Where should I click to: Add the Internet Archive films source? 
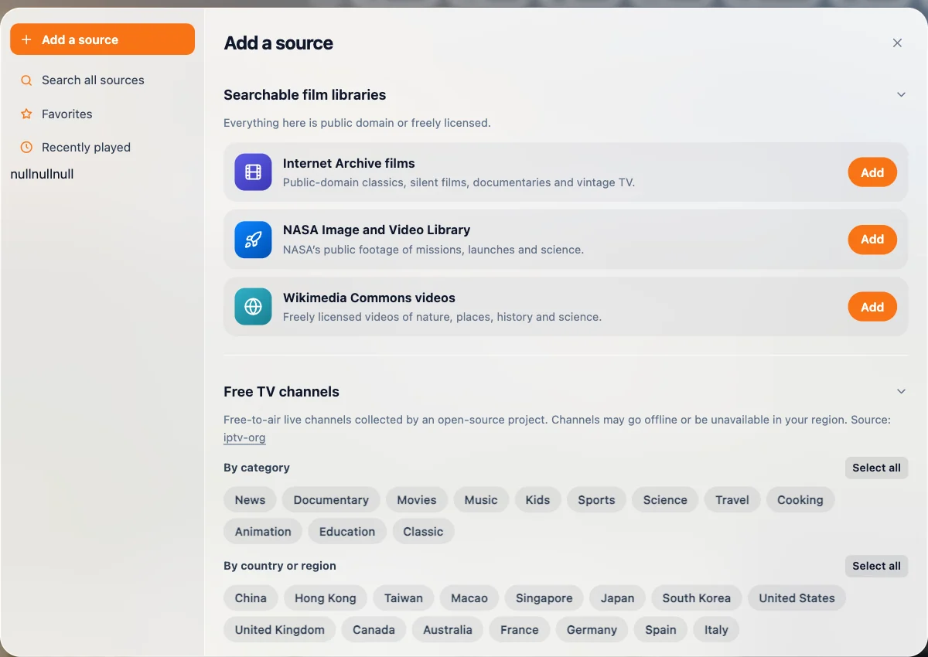872,172
